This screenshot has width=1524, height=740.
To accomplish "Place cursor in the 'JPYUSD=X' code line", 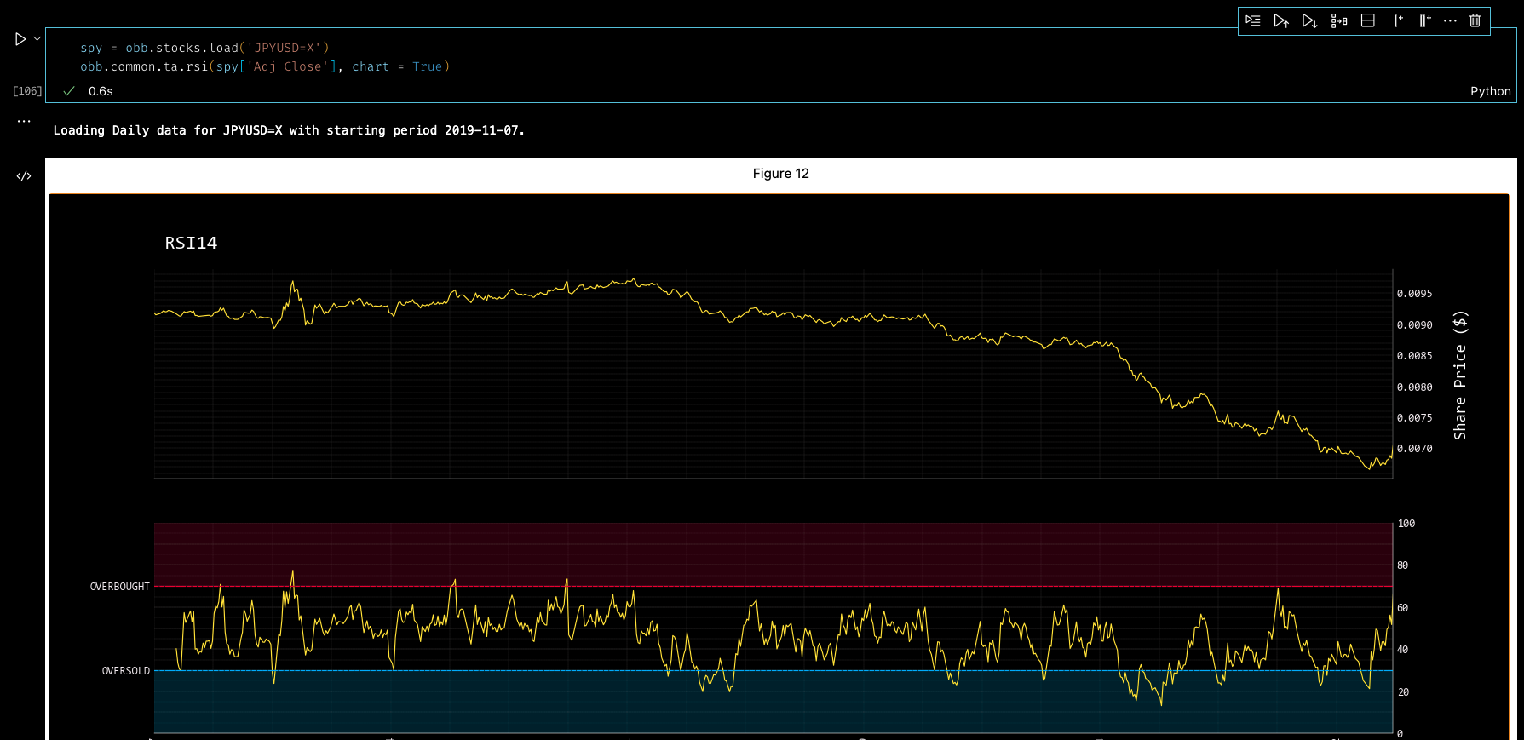I will pos(204,48).
